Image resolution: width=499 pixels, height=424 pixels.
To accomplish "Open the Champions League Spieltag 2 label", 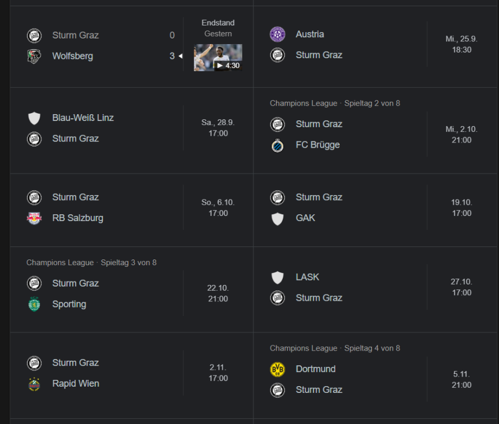I will pos(335,103).
